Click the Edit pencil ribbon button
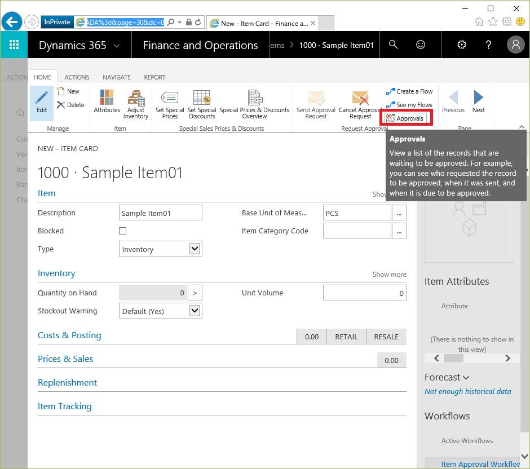Image resolution: width=530 pixels, height=469 pixels. click(42, 103)
